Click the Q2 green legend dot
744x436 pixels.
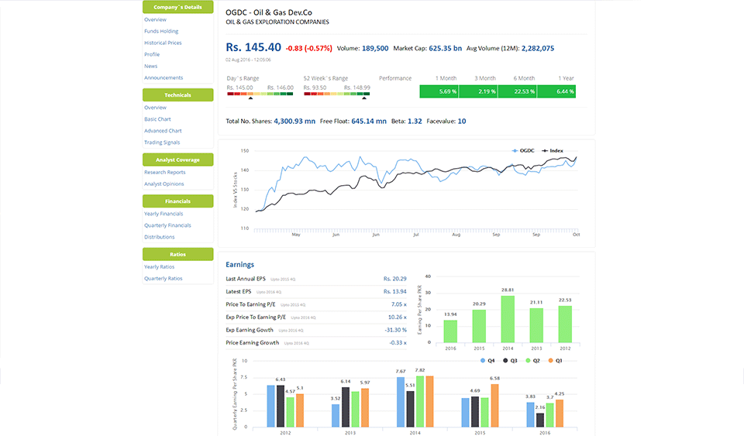pyautogui.click(x=527, y=360)
